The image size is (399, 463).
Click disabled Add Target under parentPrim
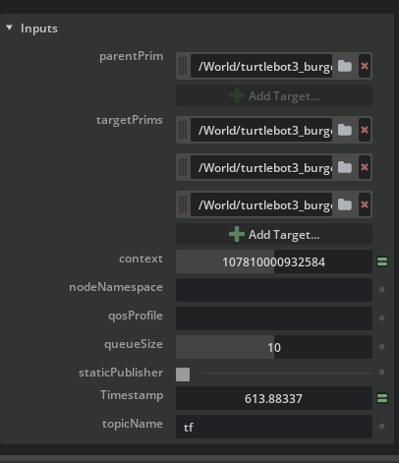274,95
